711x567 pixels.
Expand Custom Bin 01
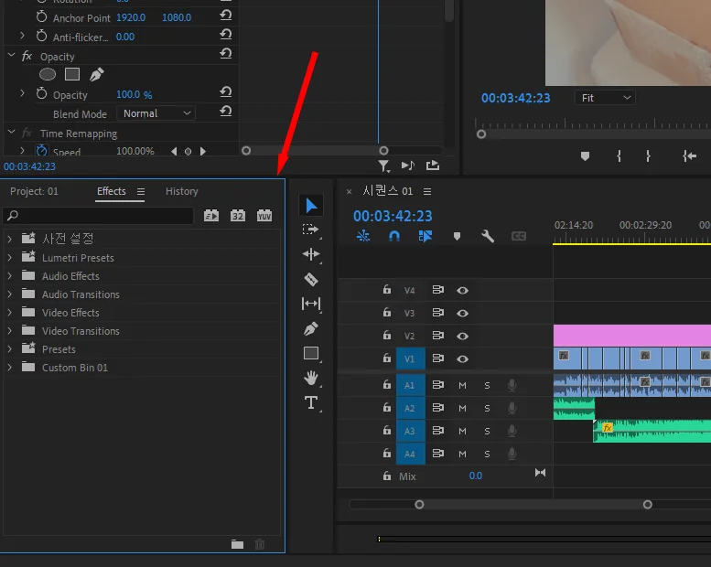click(x=9, y=367)
